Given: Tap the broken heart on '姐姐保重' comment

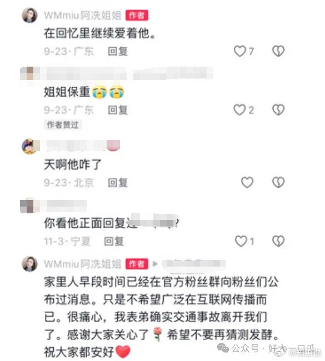Looking at the screenshot, I should 278,110.
